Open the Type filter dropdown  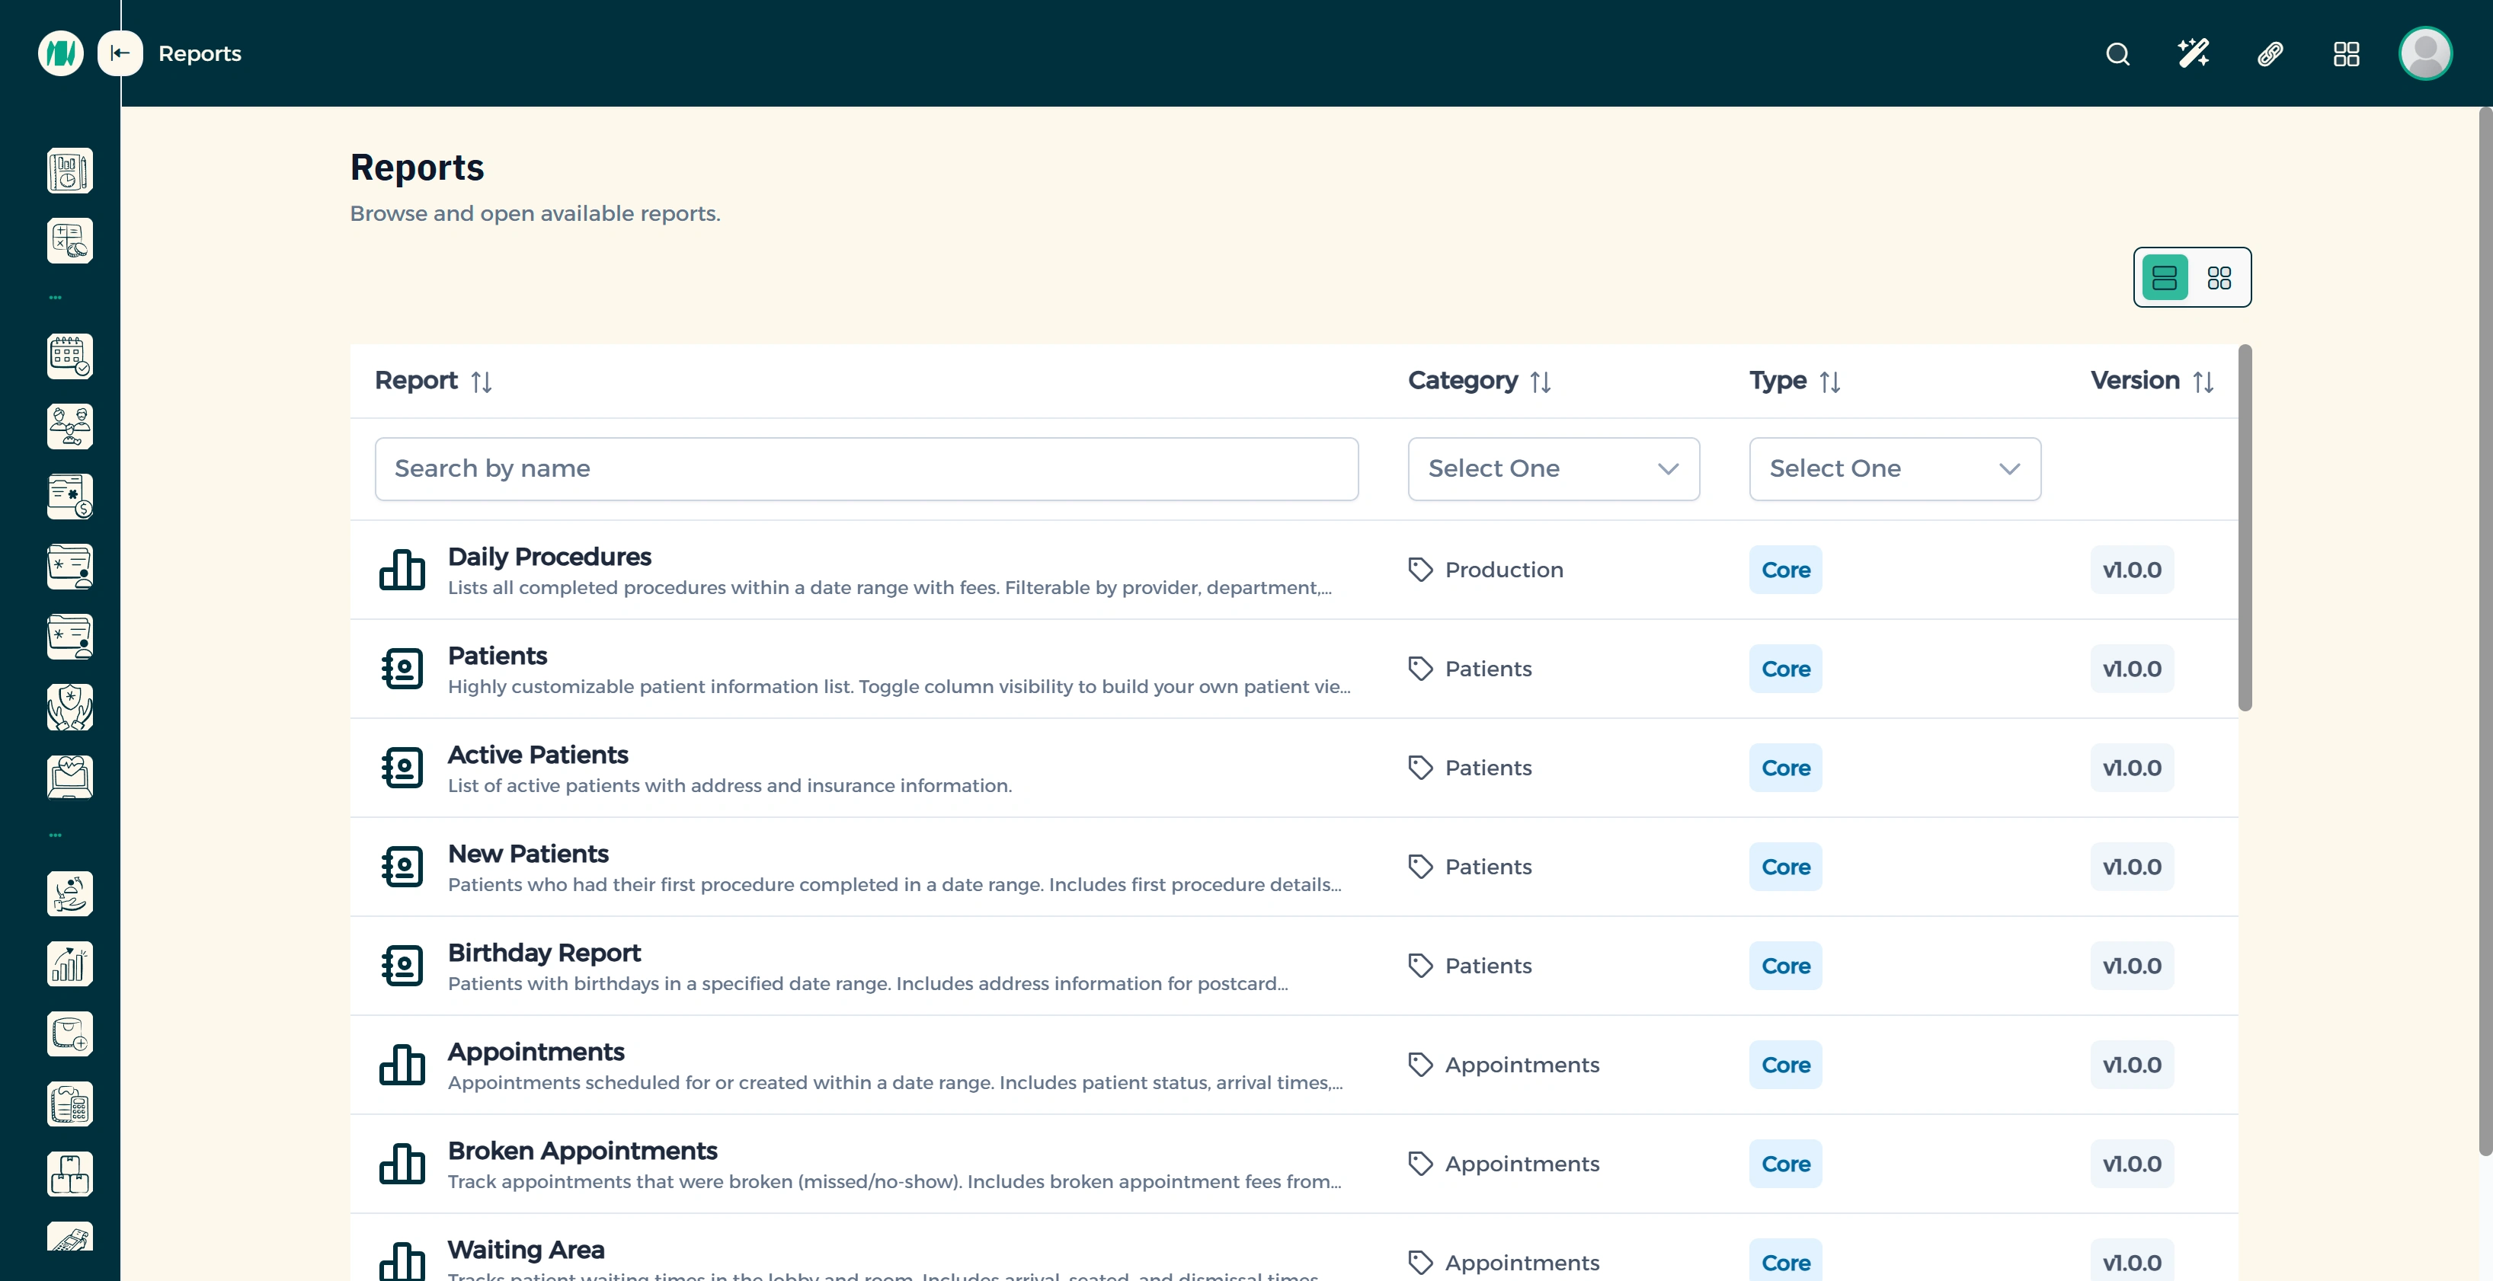1895,469
